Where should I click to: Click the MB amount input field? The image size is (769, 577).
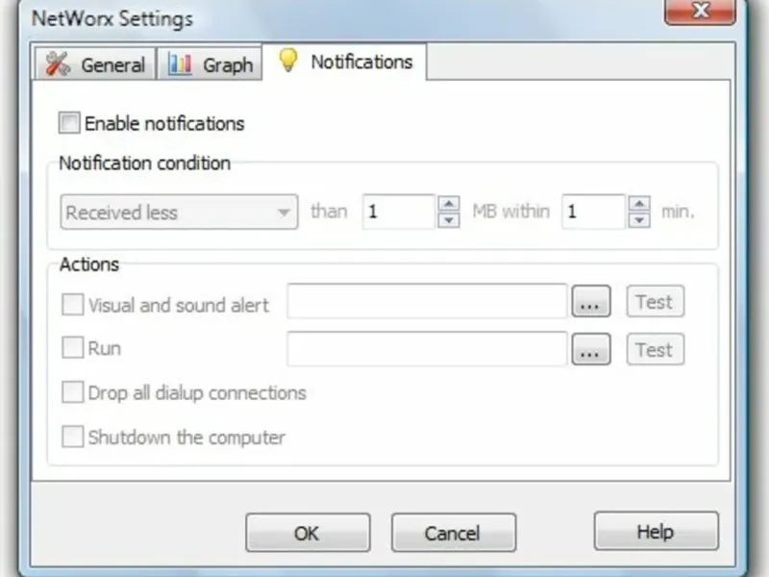[399, 212]
